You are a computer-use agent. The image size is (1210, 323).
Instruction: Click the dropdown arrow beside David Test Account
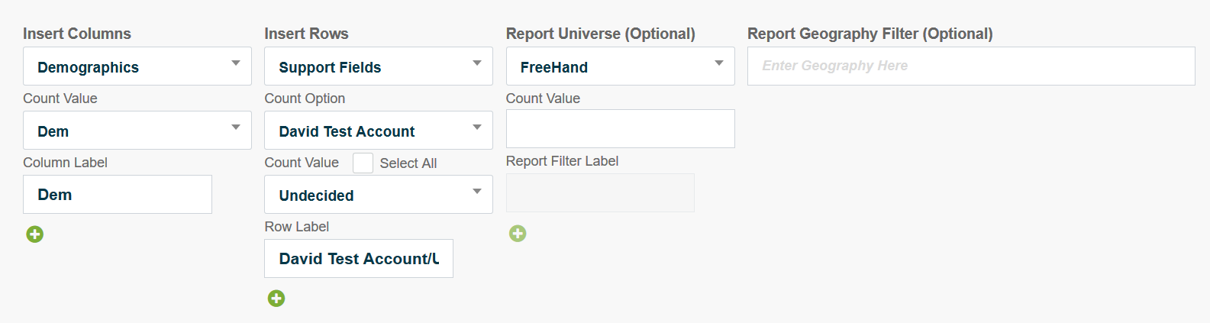(x=477, y=128)
